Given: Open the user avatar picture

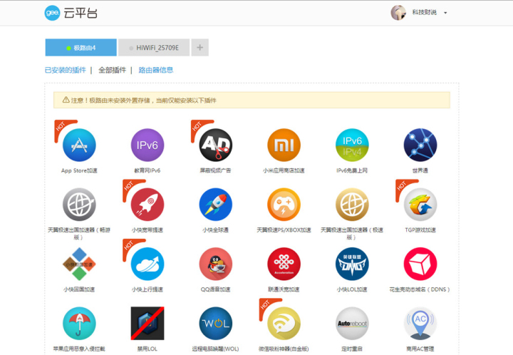Looking at the screenshot, I should pos(398,13).
